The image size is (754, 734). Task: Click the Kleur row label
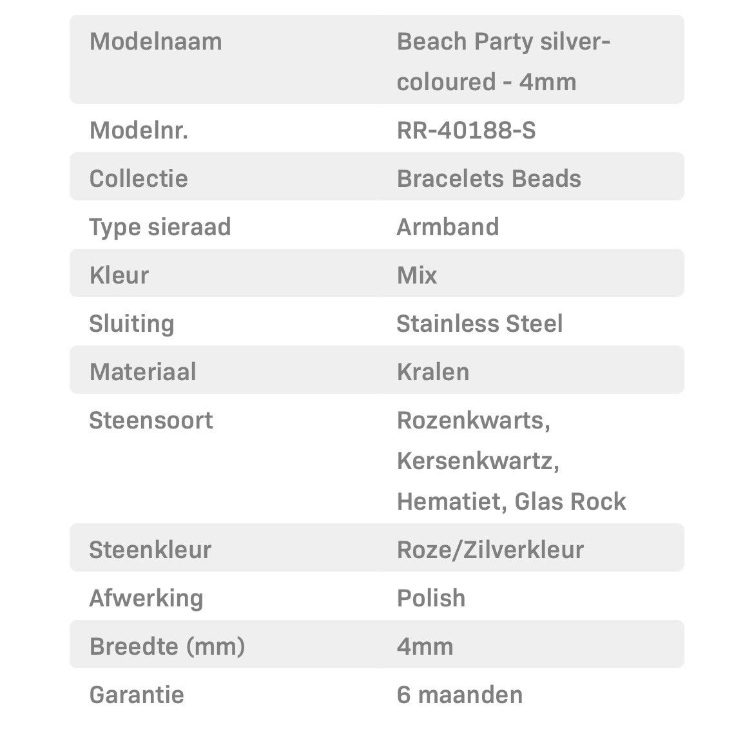coord(119,276)
